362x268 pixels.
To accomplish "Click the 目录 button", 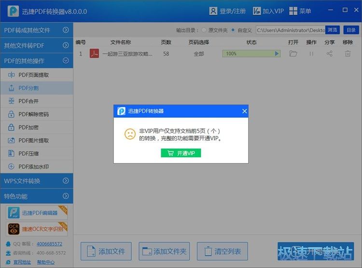I will pyautogui.click(x=351, y=30).
